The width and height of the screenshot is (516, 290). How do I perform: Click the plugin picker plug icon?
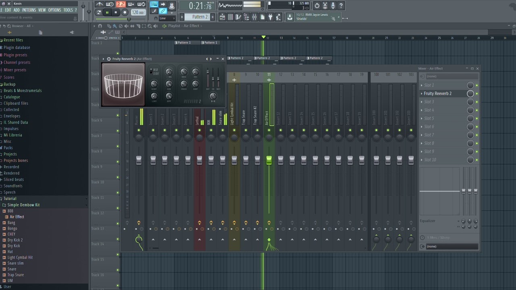(270, 17)
